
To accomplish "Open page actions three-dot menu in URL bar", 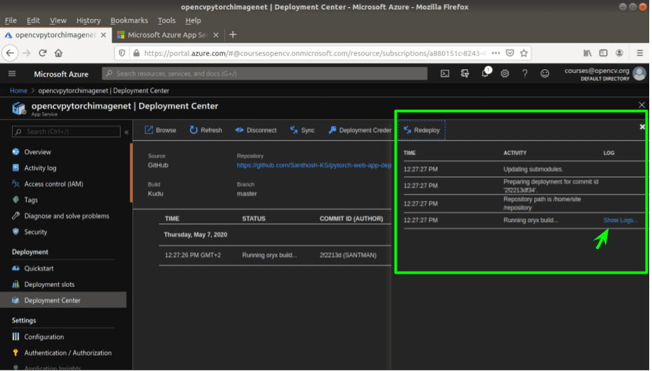I will pyautogui.click(x=496, y=53).
